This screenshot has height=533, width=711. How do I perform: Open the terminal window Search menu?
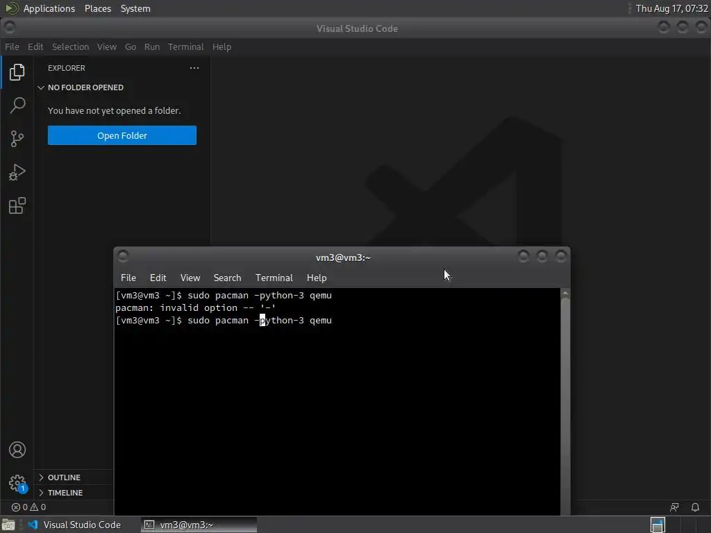(227, 278)
